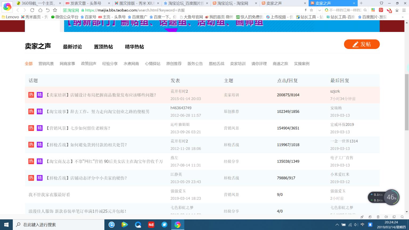Click 46% memory accelerator floating ball
Viewport: 409px width, 230px height.
(391, 197)
